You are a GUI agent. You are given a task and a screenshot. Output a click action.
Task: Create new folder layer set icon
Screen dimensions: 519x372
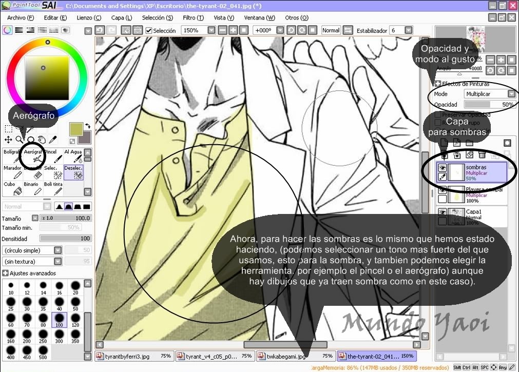pos(469,143)
